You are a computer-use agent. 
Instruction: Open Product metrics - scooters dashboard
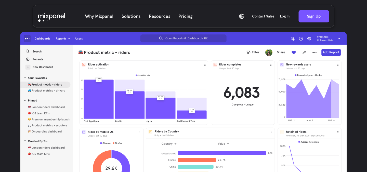(47, 126)
